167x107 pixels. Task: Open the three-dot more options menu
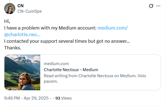pyautogui.click(x=158, y=6)
